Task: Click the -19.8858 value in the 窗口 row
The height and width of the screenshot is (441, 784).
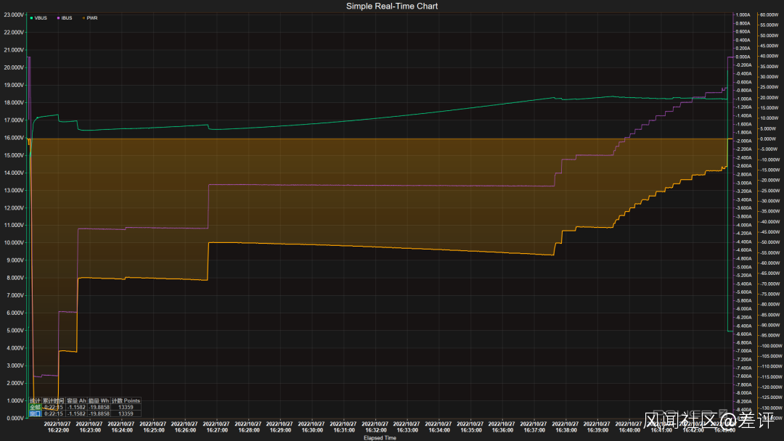Action: point(99,413)
